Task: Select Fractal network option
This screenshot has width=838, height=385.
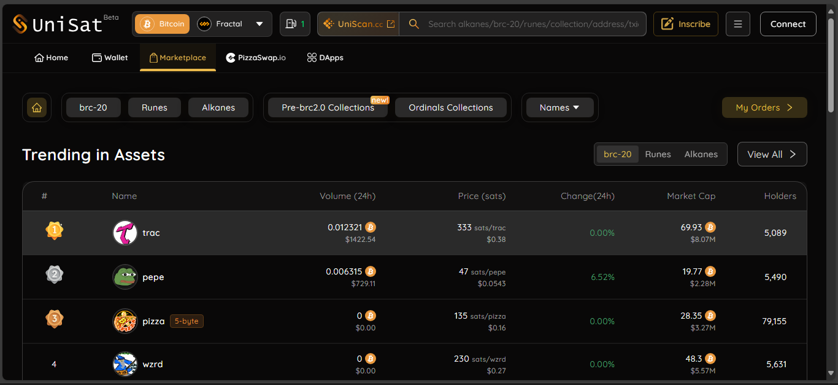Action: pyautogui.click(x=220, y=24)
